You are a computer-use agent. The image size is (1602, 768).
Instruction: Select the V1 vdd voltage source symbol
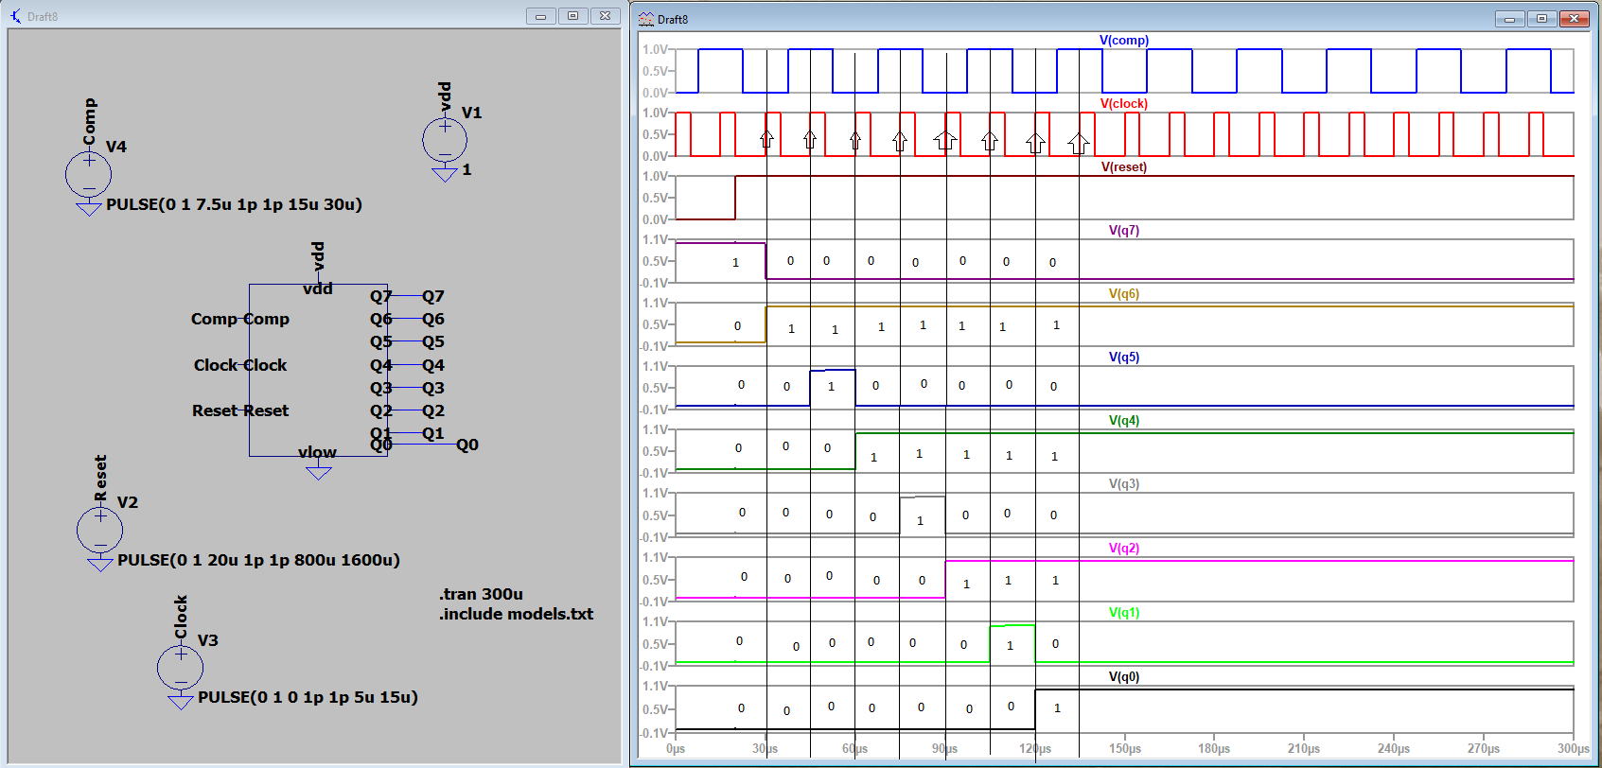pos(444,140)
